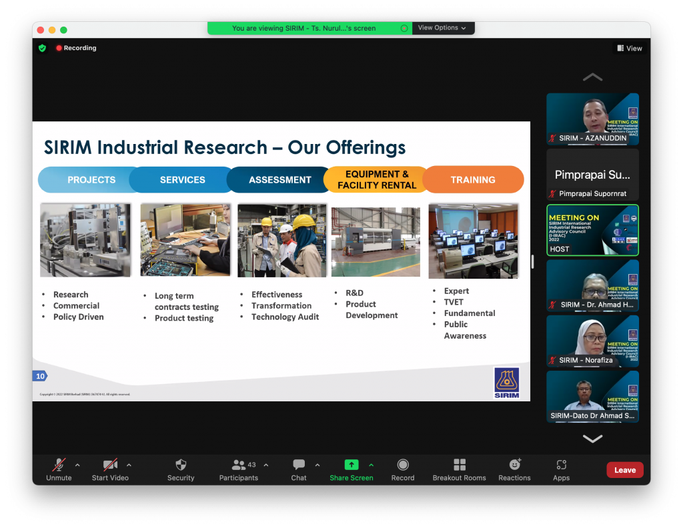This screenshot has height=528, width=683.
Task: Click the ASSESSMENT pill on the slide
Action: coord(279,179)
